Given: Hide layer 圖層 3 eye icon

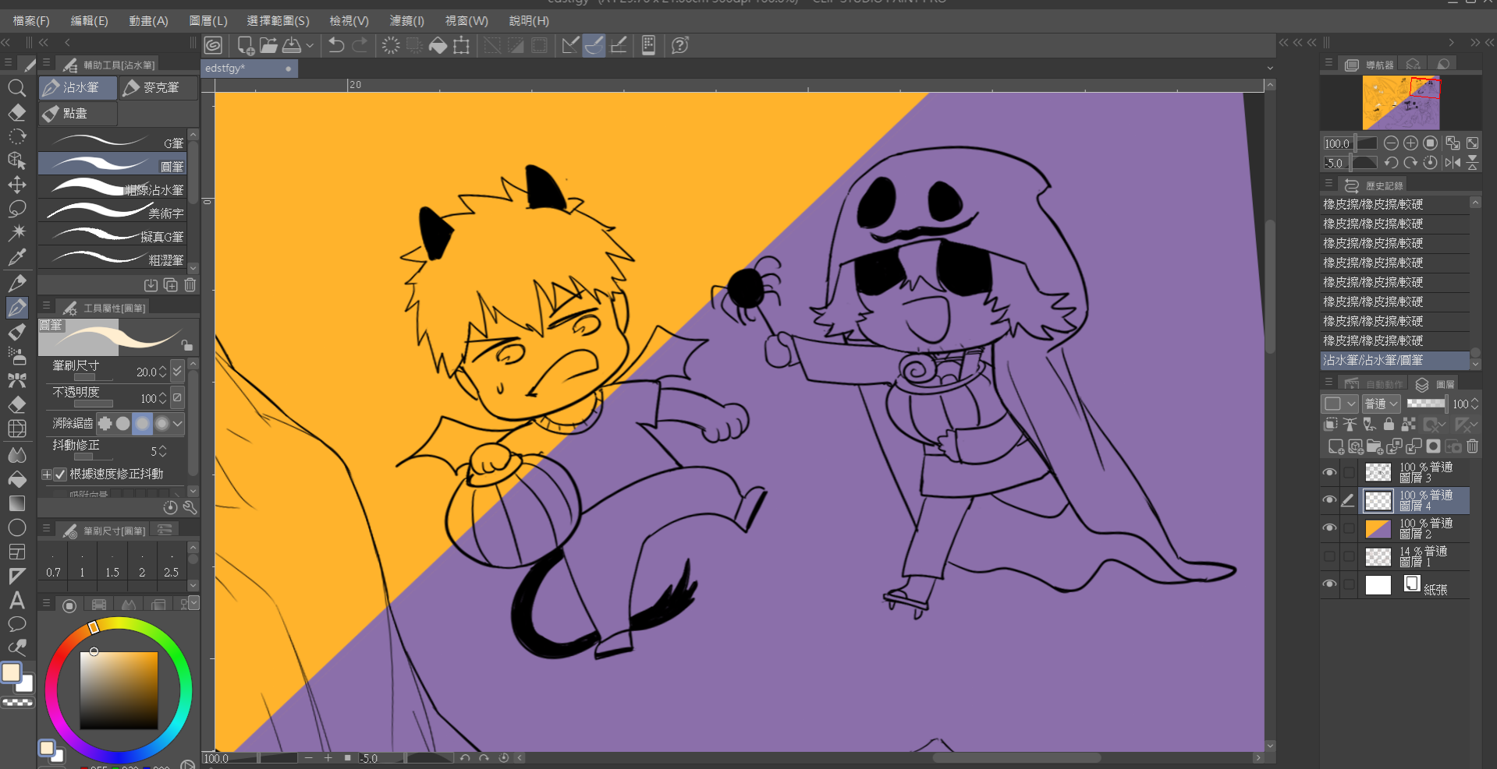Looking at the screenshot, I should 1329,473.
